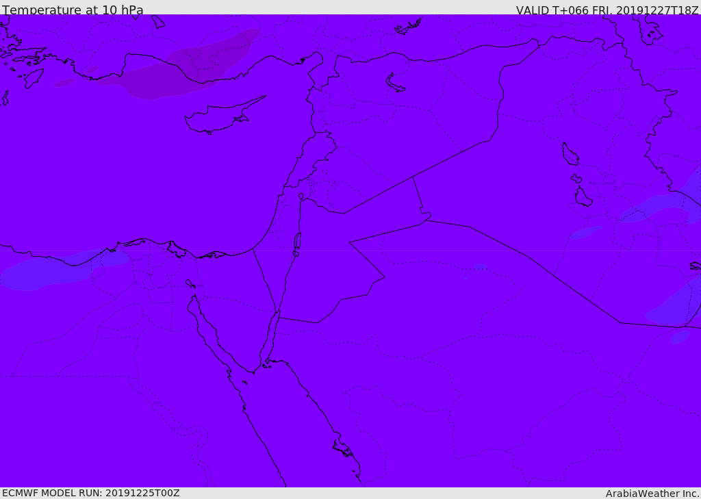Click the 'ArabiaWeather Inc' credit text
This screenshot has height=499, width=701.
[652, 494]
